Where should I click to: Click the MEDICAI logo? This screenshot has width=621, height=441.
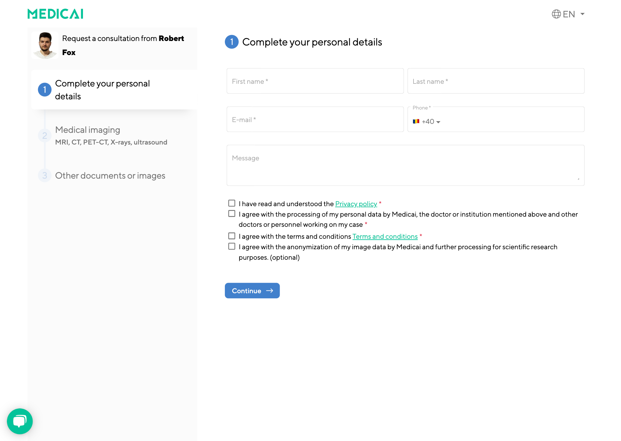[x=55, y=13]
